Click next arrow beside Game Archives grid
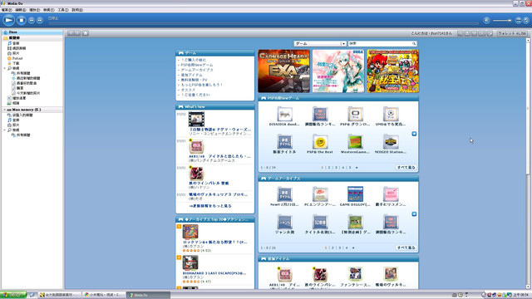The width and height of the screenshot is (532, 299). [414, 214]
